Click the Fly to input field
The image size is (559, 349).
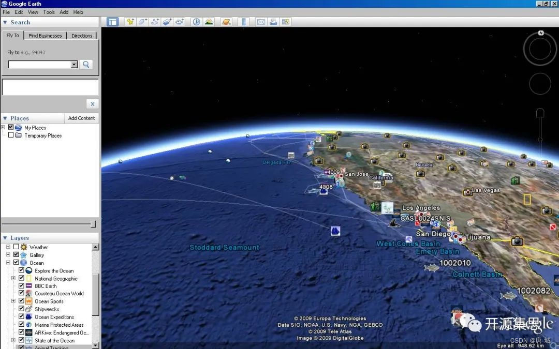(x=39, y=65)
